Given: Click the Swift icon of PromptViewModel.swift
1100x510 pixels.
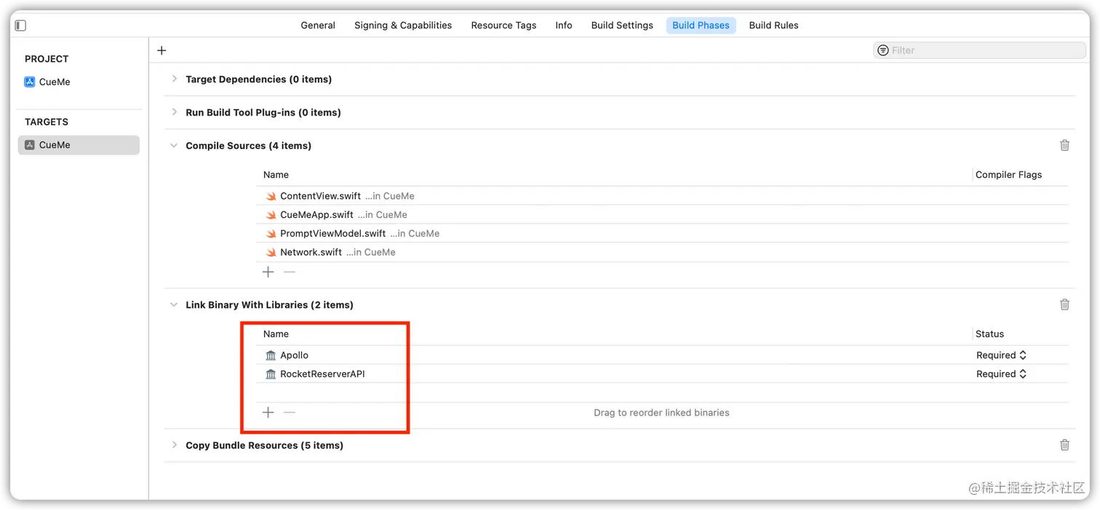Looking at the screenshot, I should click(x=271, y=234).
